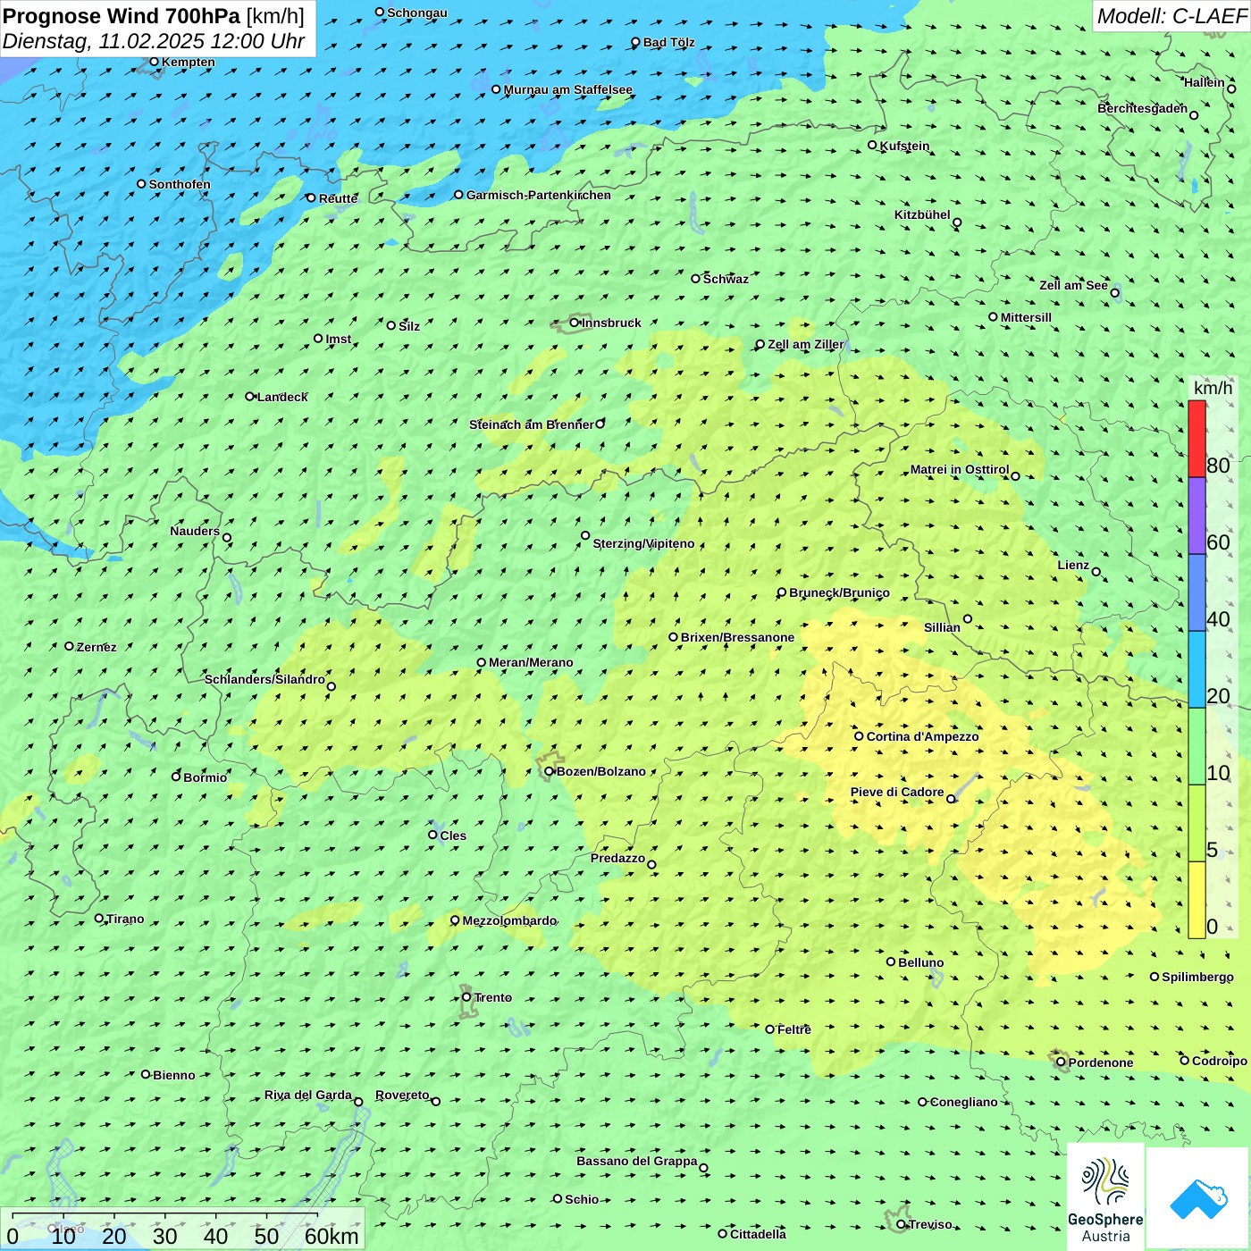Click the Cortina d'Ampezzo location marker

[859, 736]
